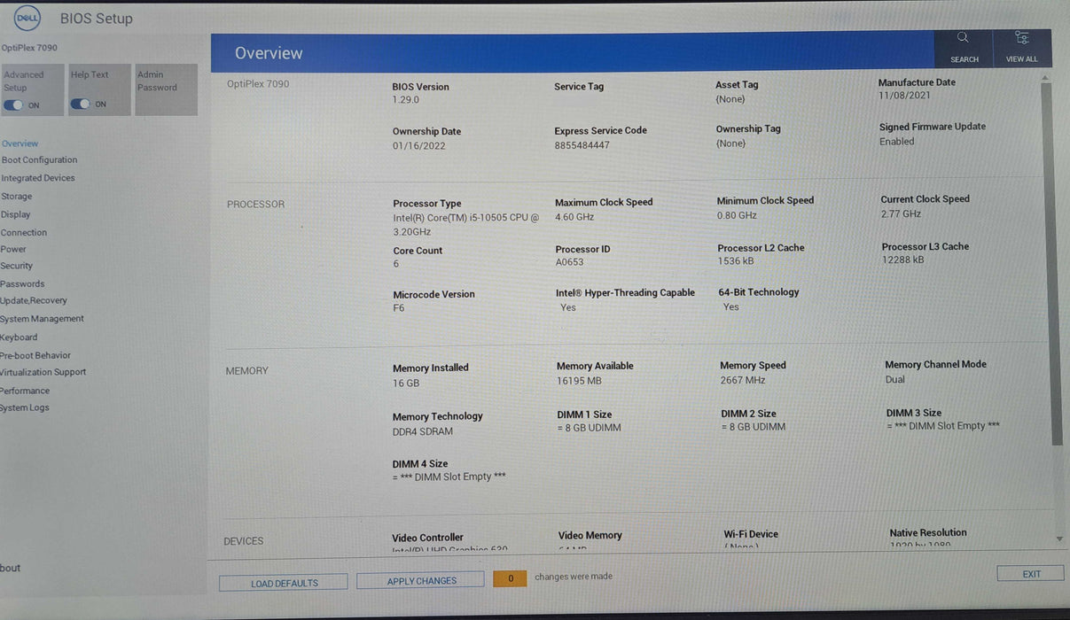Go to Storage settings

point(16,197)
